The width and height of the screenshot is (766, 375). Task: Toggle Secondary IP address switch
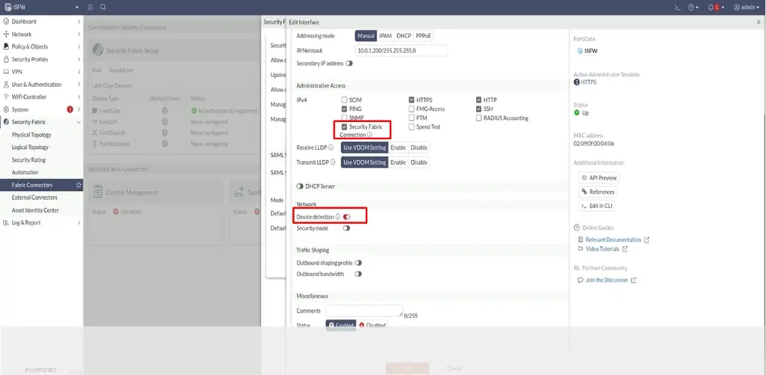tap(349, 64)
